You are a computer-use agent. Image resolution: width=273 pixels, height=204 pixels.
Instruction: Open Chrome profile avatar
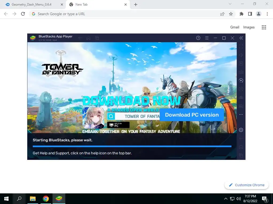pyautogui.click(x=259, y=14)
